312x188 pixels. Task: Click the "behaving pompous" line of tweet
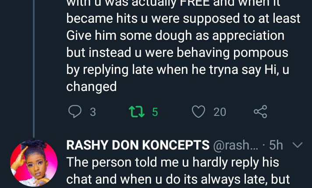(x=177, y=52)
